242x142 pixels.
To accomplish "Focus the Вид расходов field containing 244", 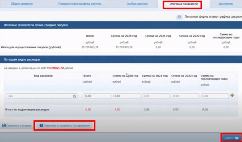I will point(39,96).
